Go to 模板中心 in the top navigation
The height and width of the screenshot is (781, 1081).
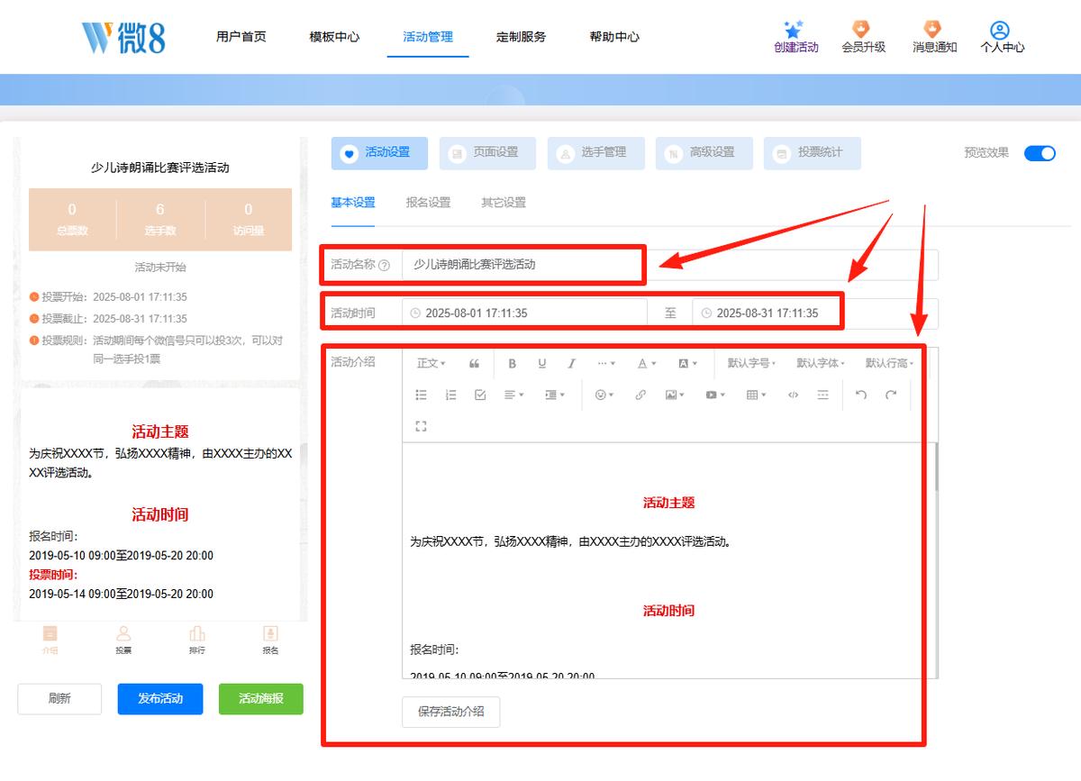click(x=334, y=37)
